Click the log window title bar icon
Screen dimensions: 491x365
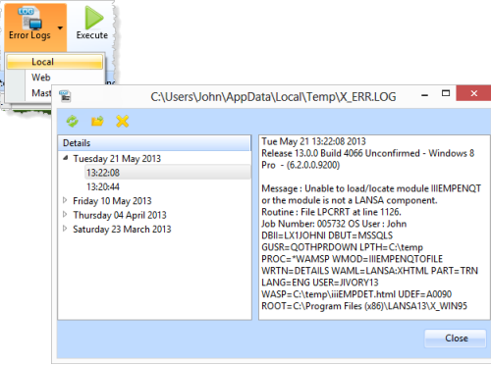coord(65,96)
